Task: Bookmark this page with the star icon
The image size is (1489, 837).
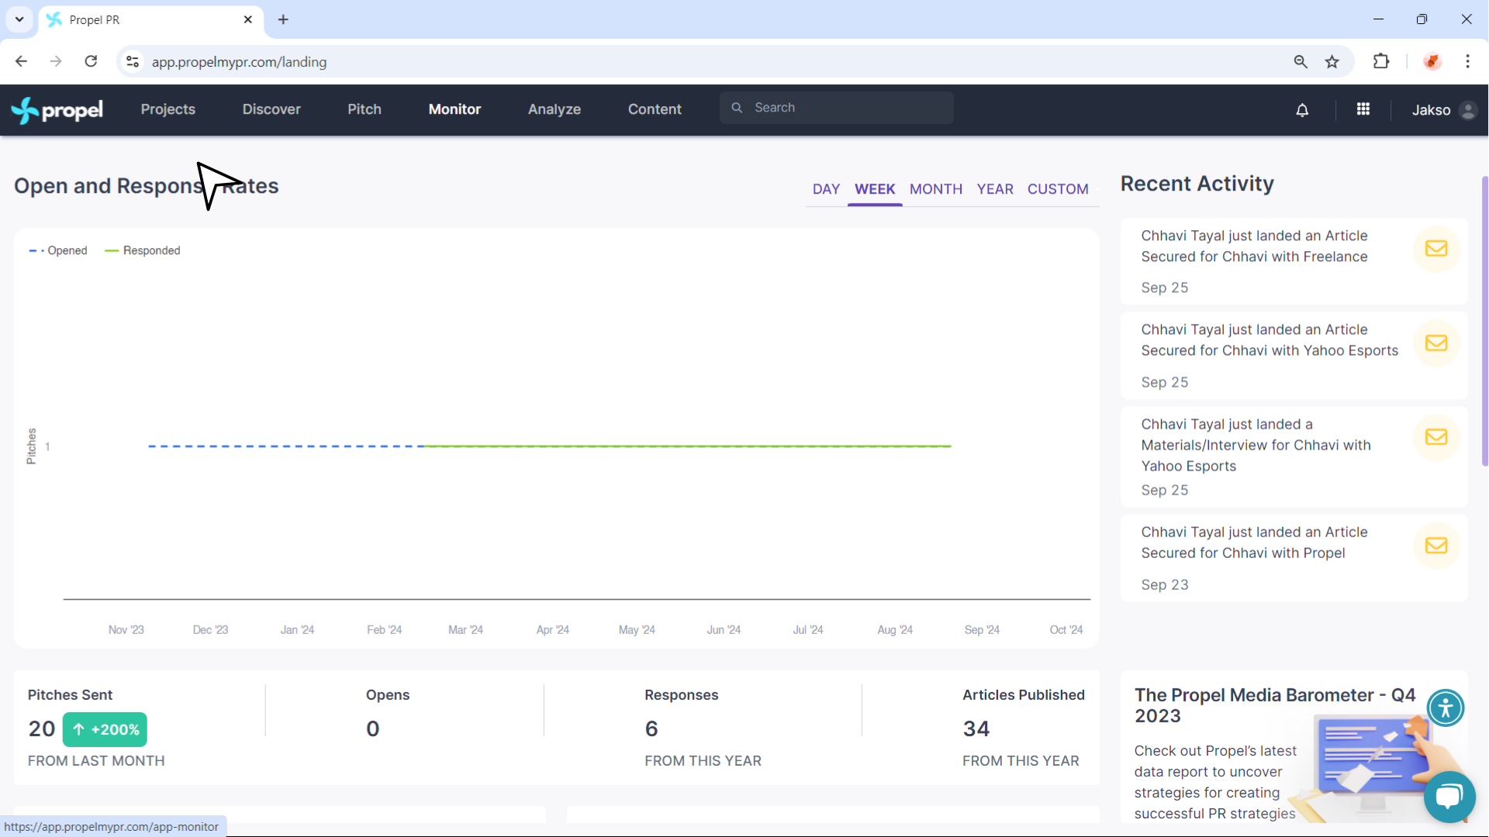Action: point(1332,61)
